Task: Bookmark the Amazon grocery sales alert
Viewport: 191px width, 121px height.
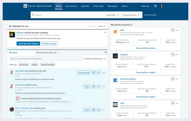Action: (93, 73)
